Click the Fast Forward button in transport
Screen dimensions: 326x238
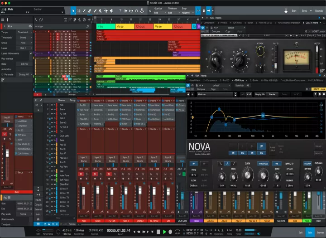pos(144,232)
